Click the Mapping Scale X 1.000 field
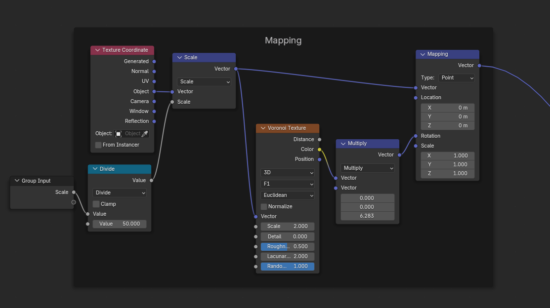This screenshot has height=308, width=550. [x=448, y=155]
